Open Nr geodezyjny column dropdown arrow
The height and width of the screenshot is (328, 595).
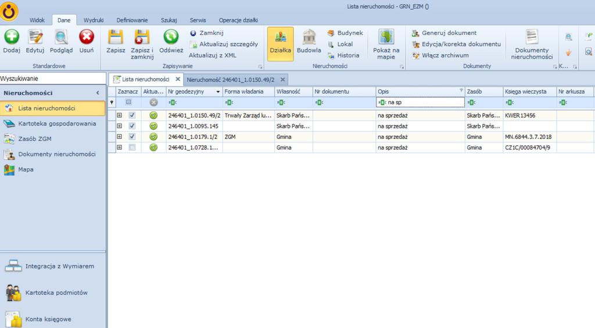click(218, 91)
